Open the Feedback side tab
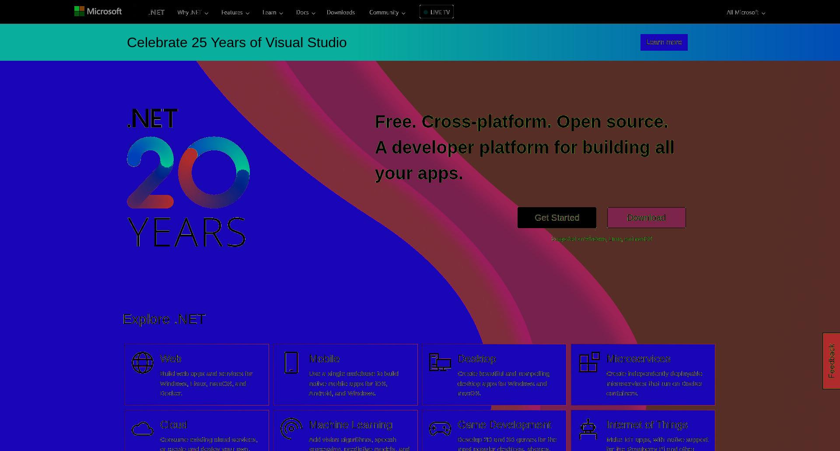 (831, 361)
